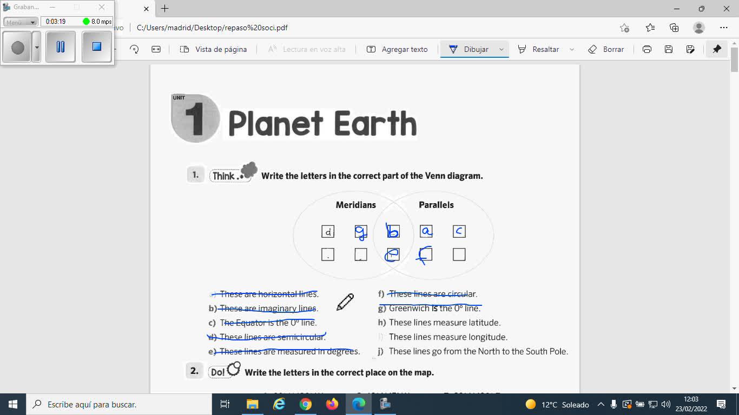739x415 pixels.
Task: Open the notification center icon
Action: (721, 404)
